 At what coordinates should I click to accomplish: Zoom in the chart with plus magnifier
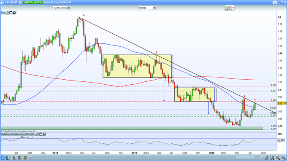tap(283, 158)
